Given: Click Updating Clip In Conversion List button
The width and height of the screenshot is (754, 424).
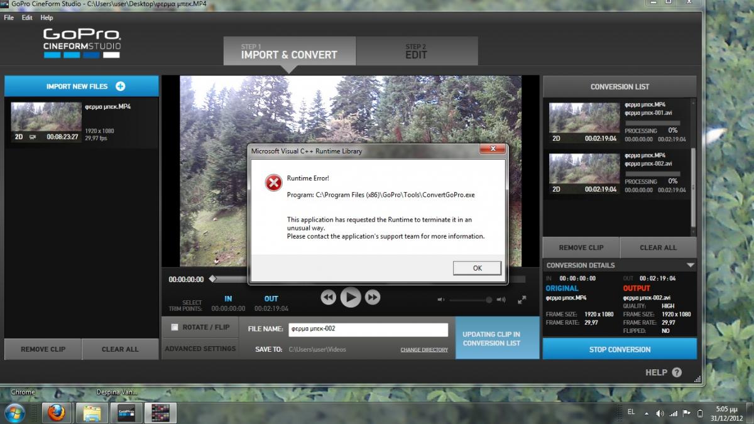Looking at the screenshot, I should [498, 338].
